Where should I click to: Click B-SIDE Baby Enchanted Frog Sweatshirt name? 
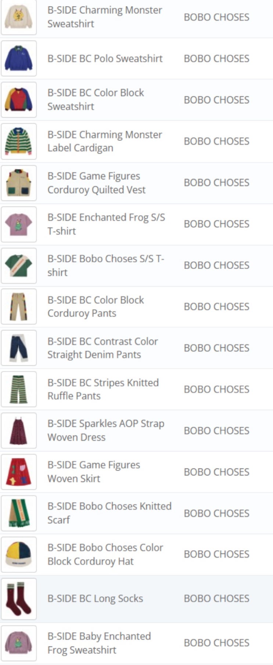pyautogui.click(x=99, y=643)
